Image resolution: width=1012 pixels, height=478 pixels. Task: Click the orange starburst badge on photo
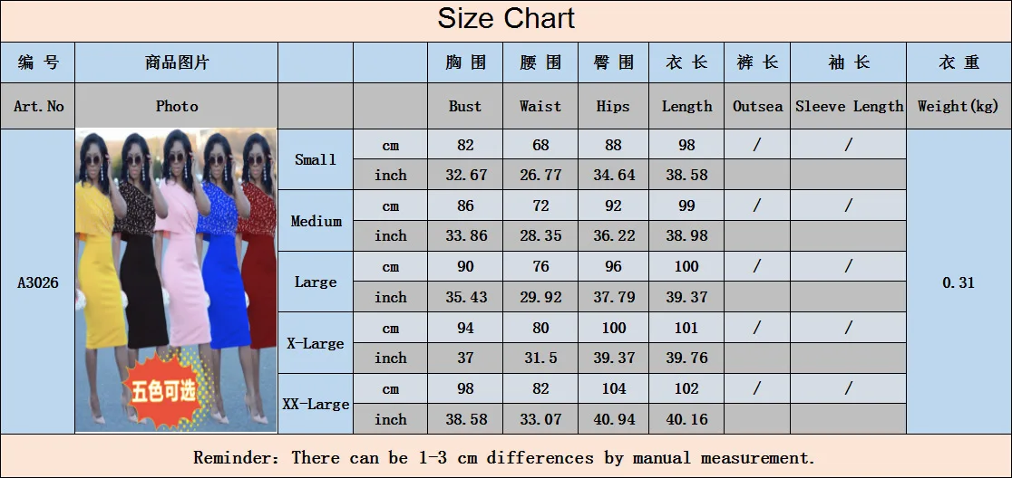[x=164, y=390]
